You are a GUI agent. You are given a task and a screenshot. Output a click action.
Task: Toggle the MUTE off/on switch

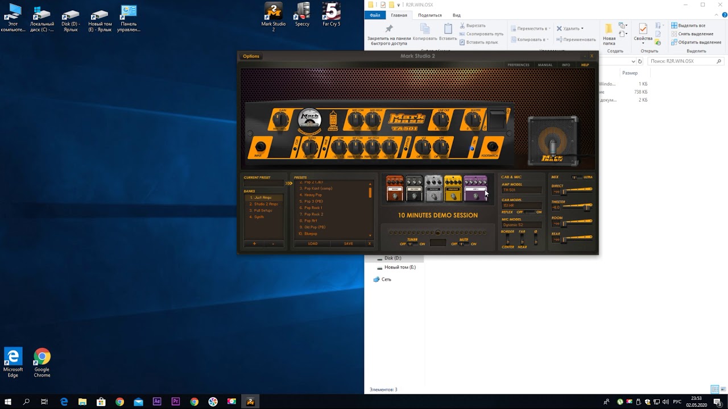pos(464,244)
